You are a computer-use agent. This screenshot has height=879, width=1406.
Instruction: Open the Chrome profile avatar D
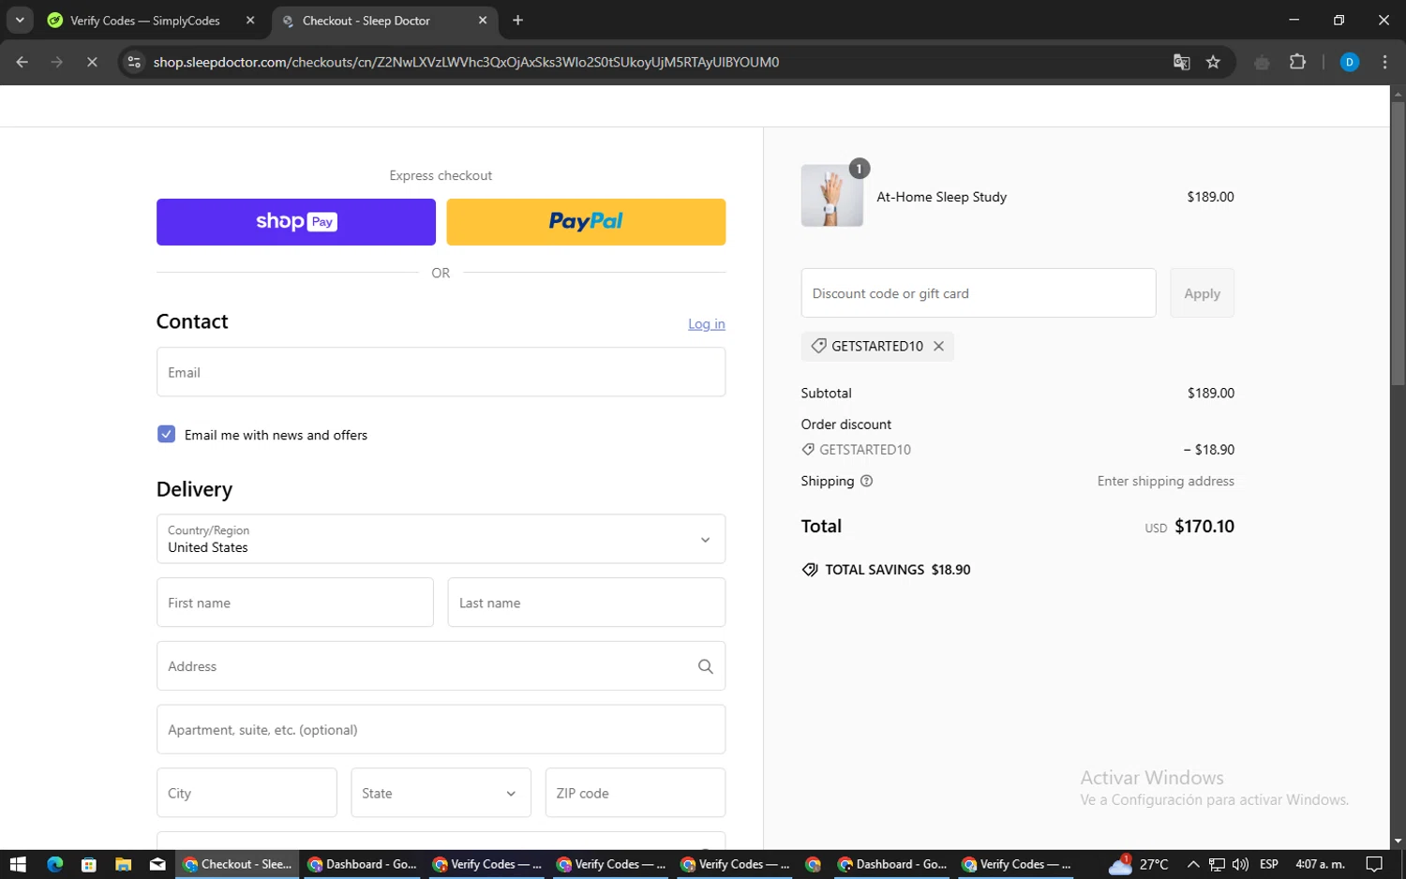tap(1350, 62)
